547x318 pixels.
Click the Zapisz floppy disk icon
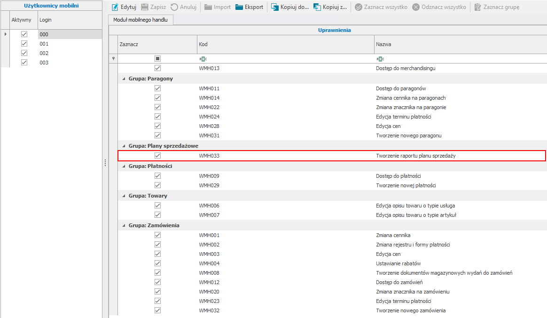[x=145, y=7]
